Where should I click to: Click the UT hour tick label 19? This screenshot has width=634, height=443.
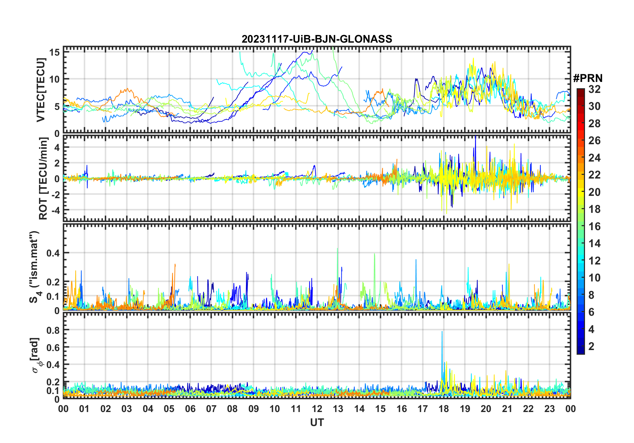[x=465, y=409]
